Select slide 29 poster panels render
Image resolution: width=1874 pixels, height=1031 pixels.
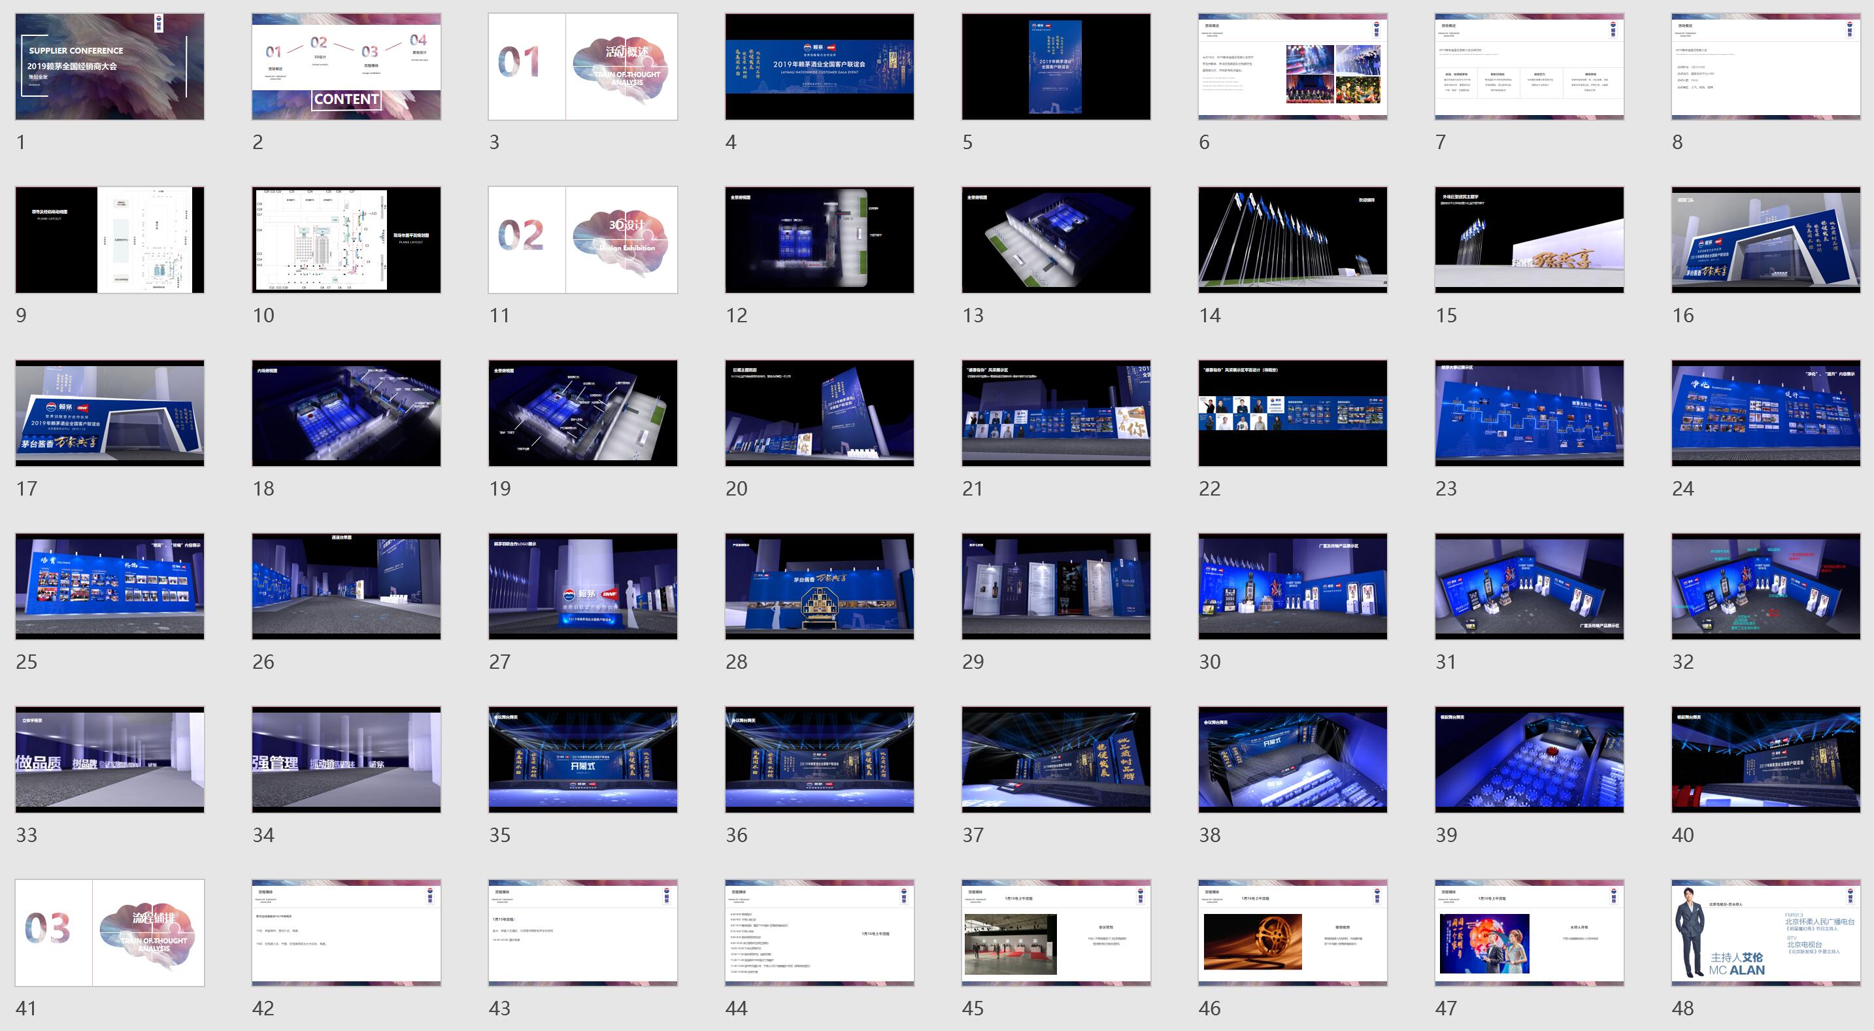coord(1056,586)
